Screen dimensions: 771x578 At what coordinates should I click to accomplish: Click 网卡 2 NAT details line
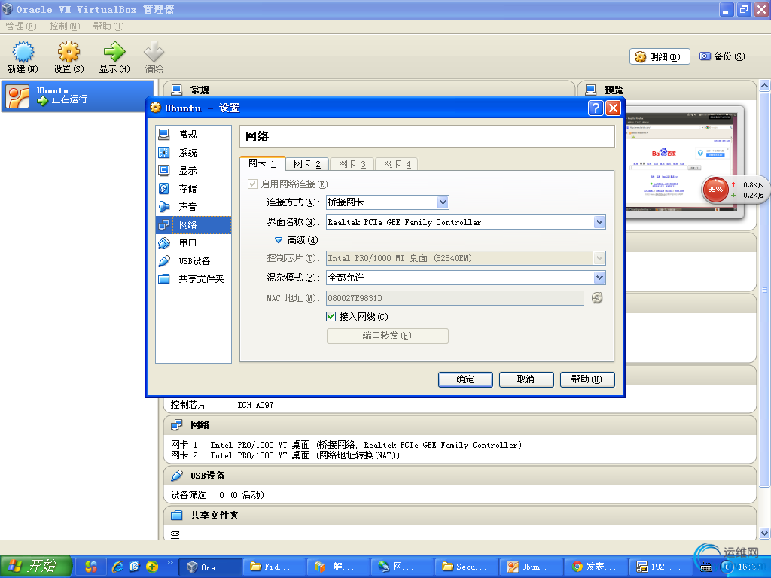[285, 455]
